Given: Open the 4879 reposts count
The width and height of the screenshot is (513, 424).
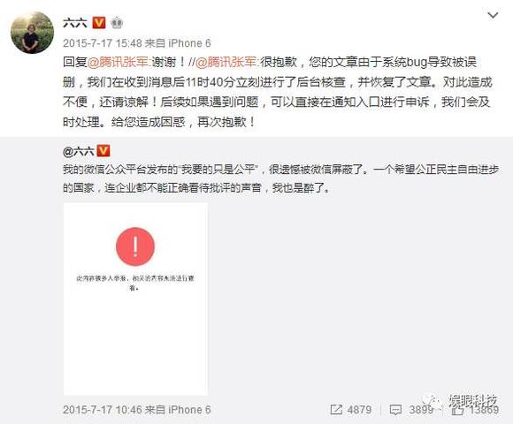Looking at the screenshot, I should click(360, 410).
